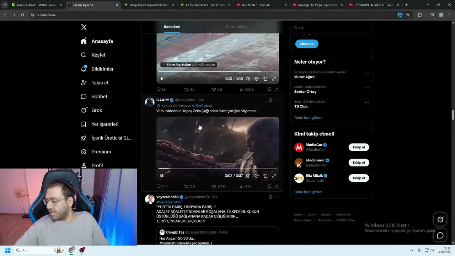Viewport: 455px width, 256px height.
Task: Repost the post with 172 reposts
Action: (x=189, y=90)
